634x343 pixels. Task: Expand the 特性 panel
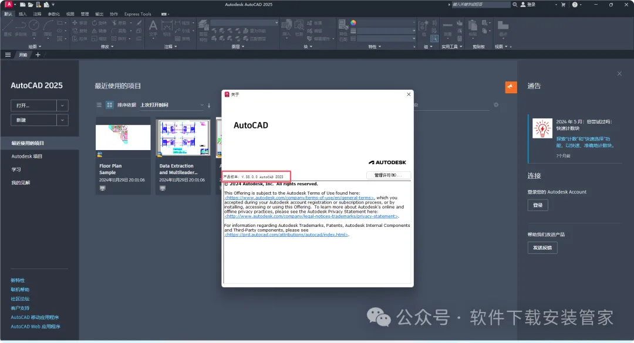[x=375, y=46]
